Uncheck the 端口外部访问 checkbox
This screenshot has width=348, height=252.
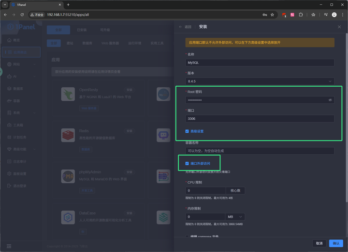[187, 164]
